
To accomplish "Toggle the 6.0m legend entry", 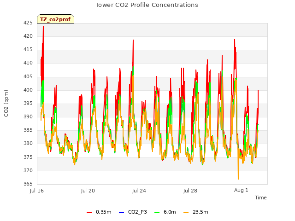I will click(x=165, y=212).
